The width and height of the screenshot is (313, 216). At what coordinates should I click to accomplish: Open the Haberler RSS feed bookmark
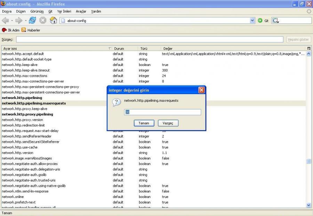31,30
